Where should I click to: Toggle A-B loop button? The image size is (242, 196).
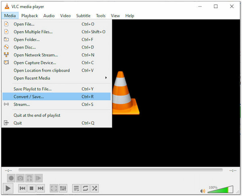point(29,178)
